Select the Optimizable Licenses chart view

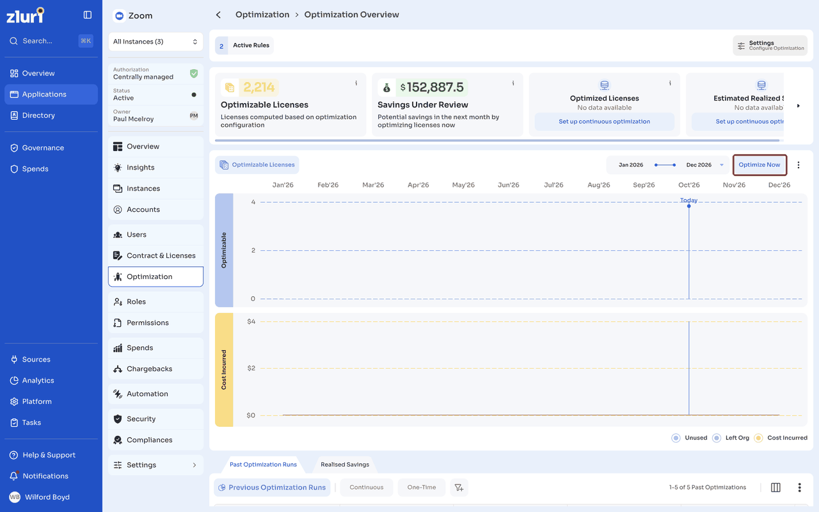[x=257, y=165]
